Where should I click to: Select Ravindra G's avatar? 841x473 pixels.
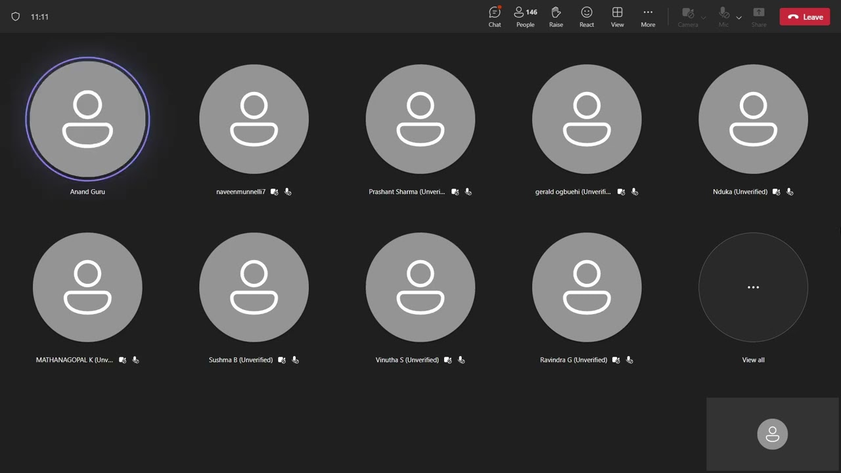[x=587, y=287]
